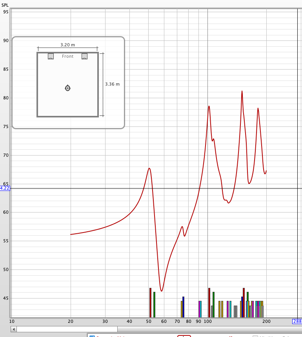
Task: Select the left speaker in room diagram
Action: pyautogui.click(x=51, y=56)
